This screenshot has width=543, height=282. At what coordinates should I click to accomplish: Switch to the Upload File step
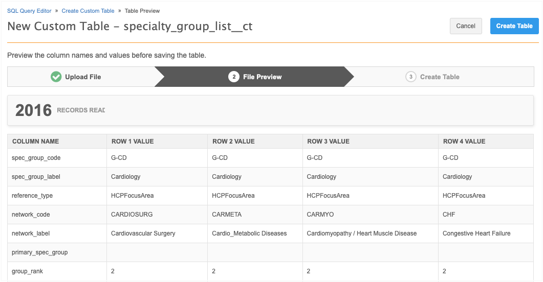point(82,77)
